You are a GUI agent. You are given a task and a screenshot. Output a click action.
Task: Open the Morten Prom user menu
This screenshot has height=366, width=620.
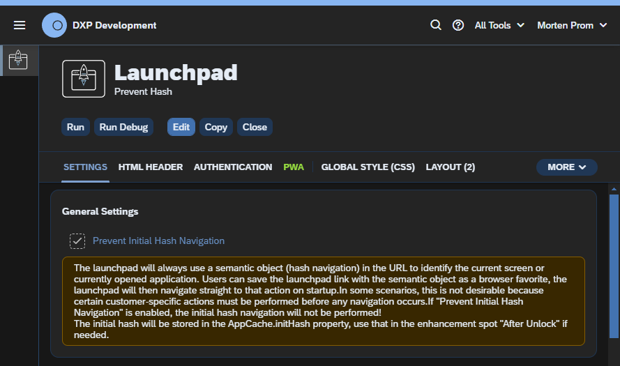(x=572, y=25)
